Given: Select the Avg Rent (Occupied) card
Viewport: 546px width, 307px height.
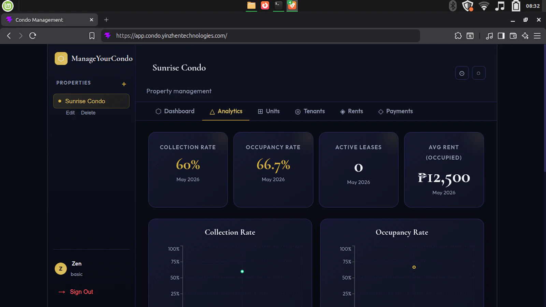Looking at the screenshot, I should pyautogui.click(x=444, y=170).
